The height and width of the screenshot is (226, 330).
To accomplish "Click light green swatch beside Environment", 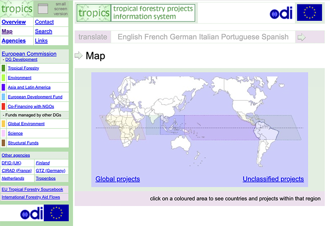I will point(3,78).
